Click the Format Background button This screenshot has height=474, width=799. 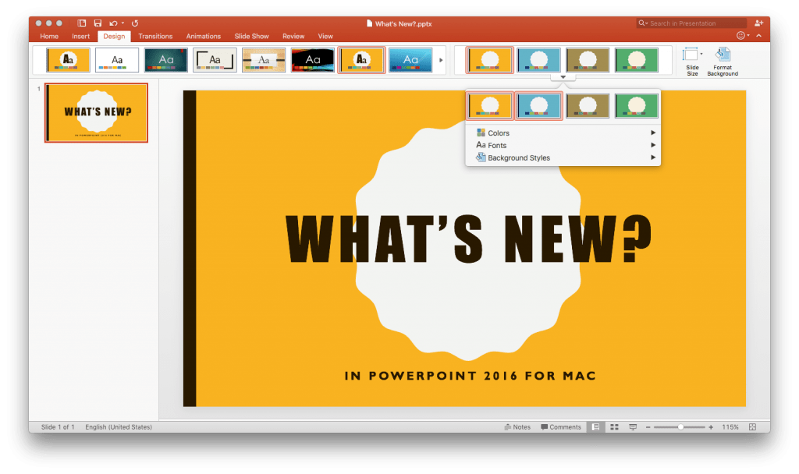[723, 62]
